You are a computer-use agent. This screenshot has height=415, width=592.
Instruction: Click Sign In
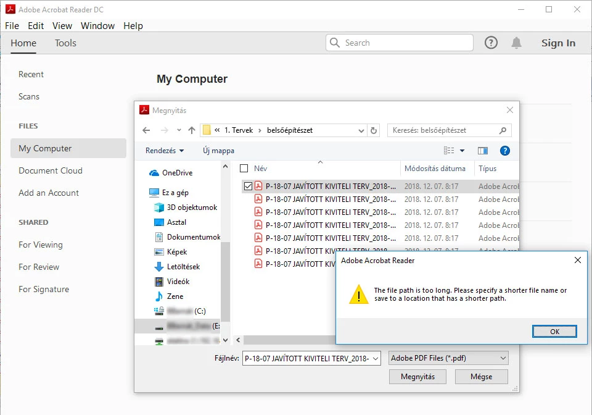(x=558, y=43)
